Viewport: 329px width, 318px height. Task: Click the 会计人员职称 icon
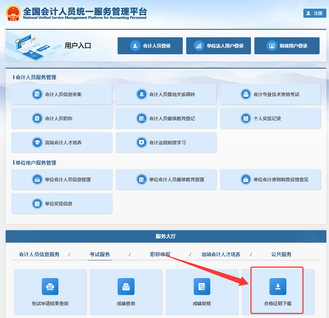(61, 118)
